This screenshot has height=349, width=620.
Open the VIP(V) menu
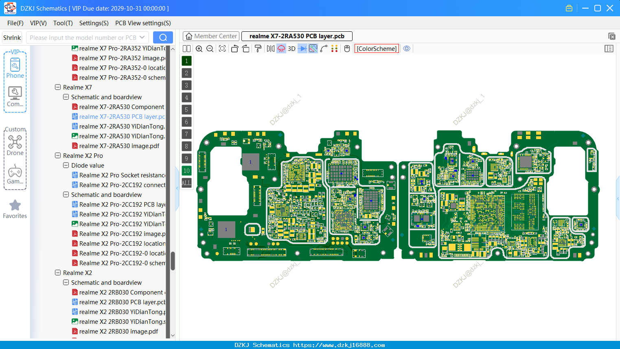(38, 23)
